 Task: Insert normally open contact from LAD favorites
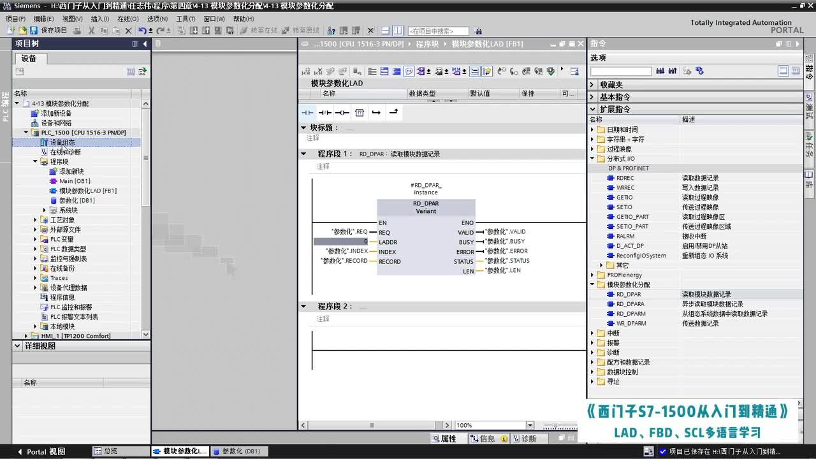point(307,113)
